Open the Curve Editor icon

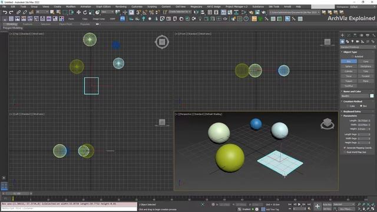tap(230, 12)
